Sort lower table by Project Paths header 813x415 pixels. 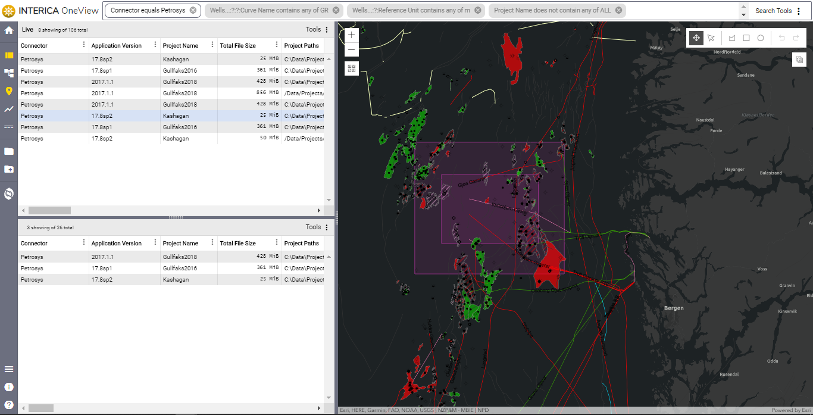coord(302,244)
